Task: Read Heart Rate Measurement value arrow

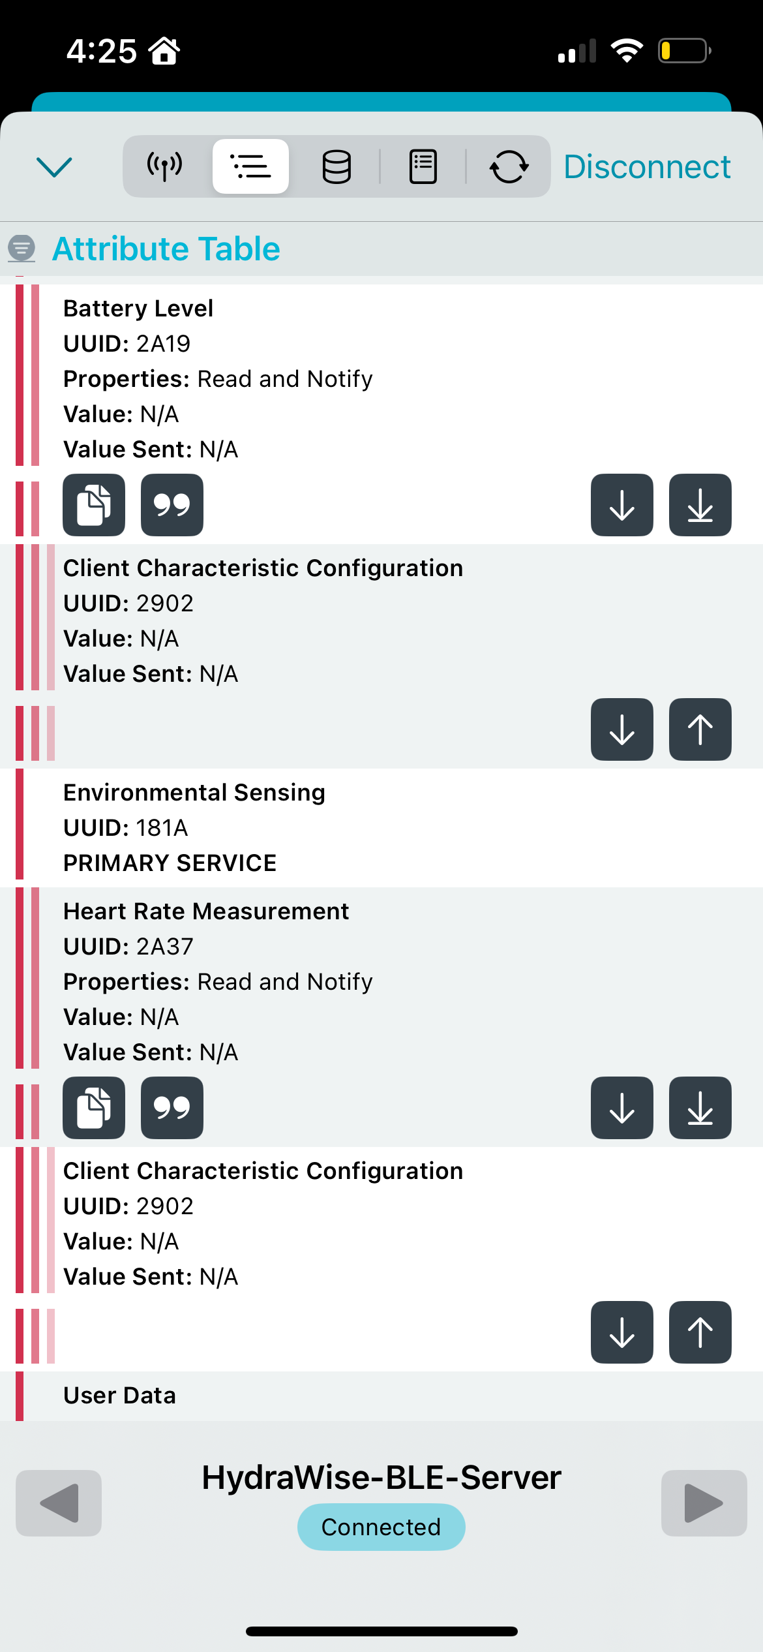Action: [x=622, y=1108]
